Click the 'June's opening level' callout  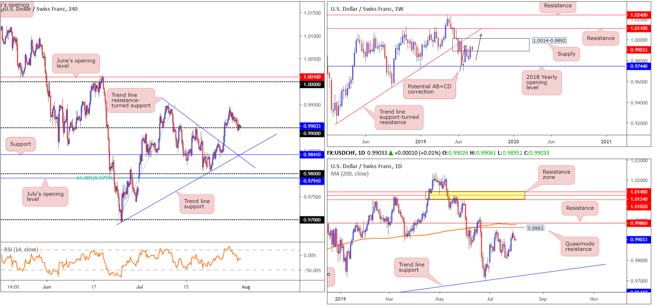(x=76, y=64)
